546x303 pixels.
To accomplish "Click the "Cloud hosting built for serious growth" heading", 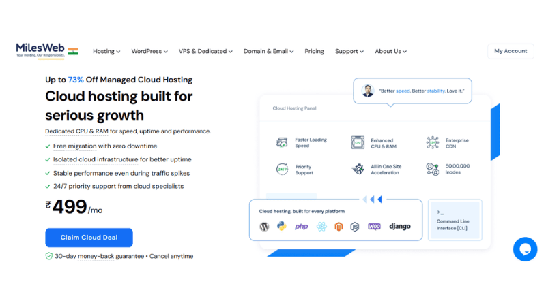I will [119, 106].
